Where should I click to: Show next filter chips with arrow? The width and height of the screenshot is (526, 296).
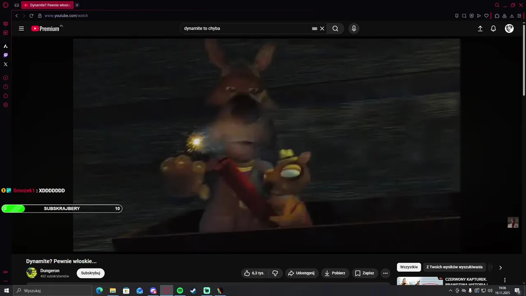[500, 268]
